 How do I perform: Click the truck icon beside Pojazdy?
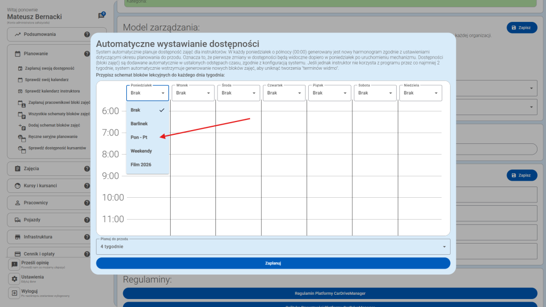point(18,220)
